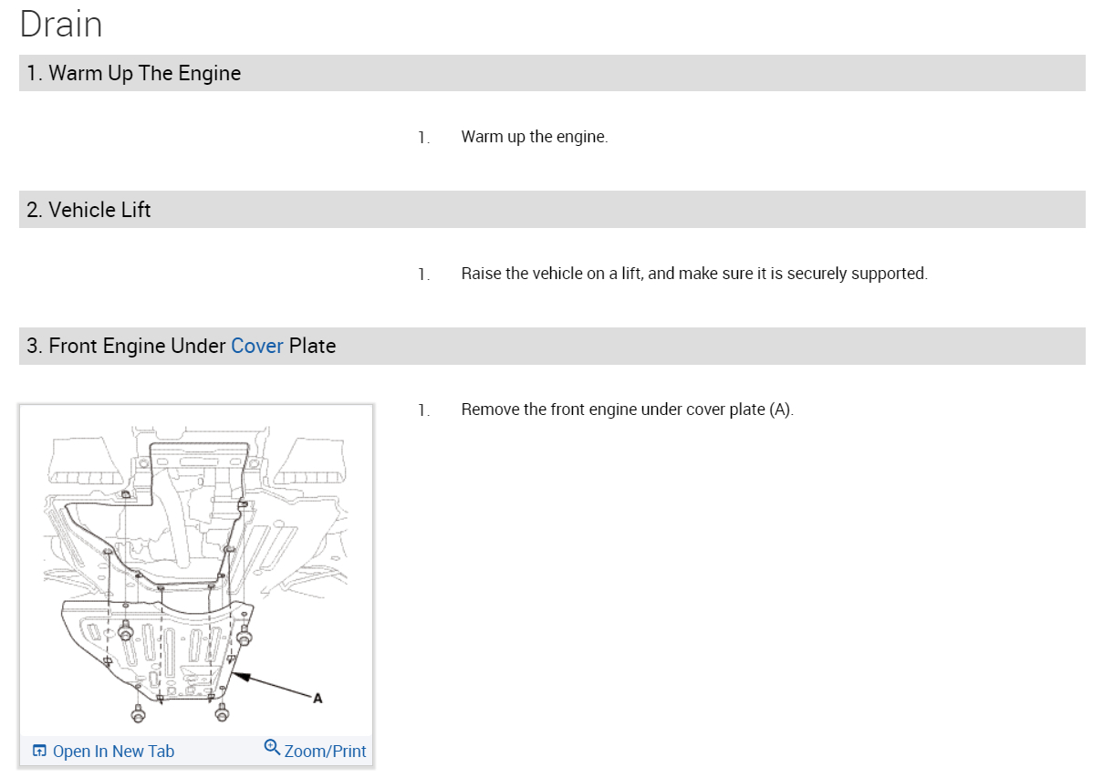Click the 'Remove the front engine under cover' step
This screenshot has width=1093, height=778.
tap(627, 410)
